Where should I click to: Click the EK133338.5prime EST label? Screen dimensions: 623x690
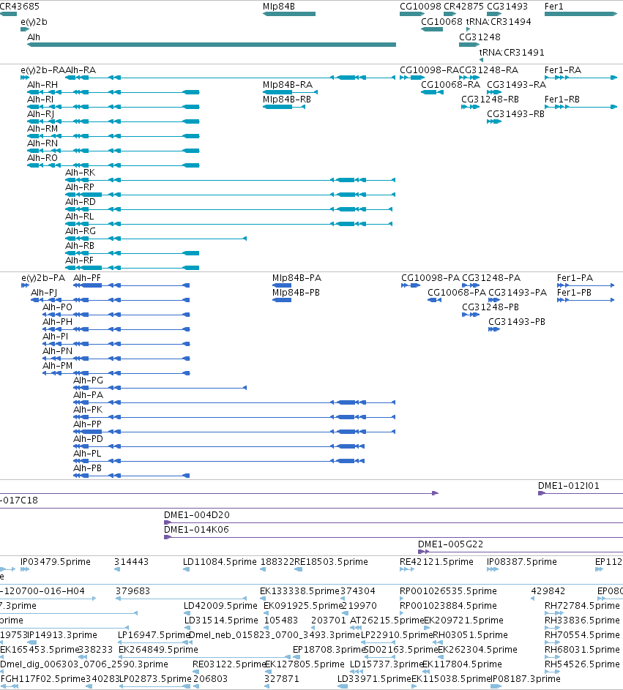tap(299, 591)
